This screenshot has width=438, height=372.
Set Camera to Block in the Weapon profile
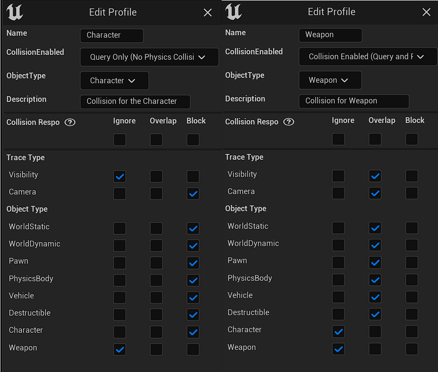412,193
